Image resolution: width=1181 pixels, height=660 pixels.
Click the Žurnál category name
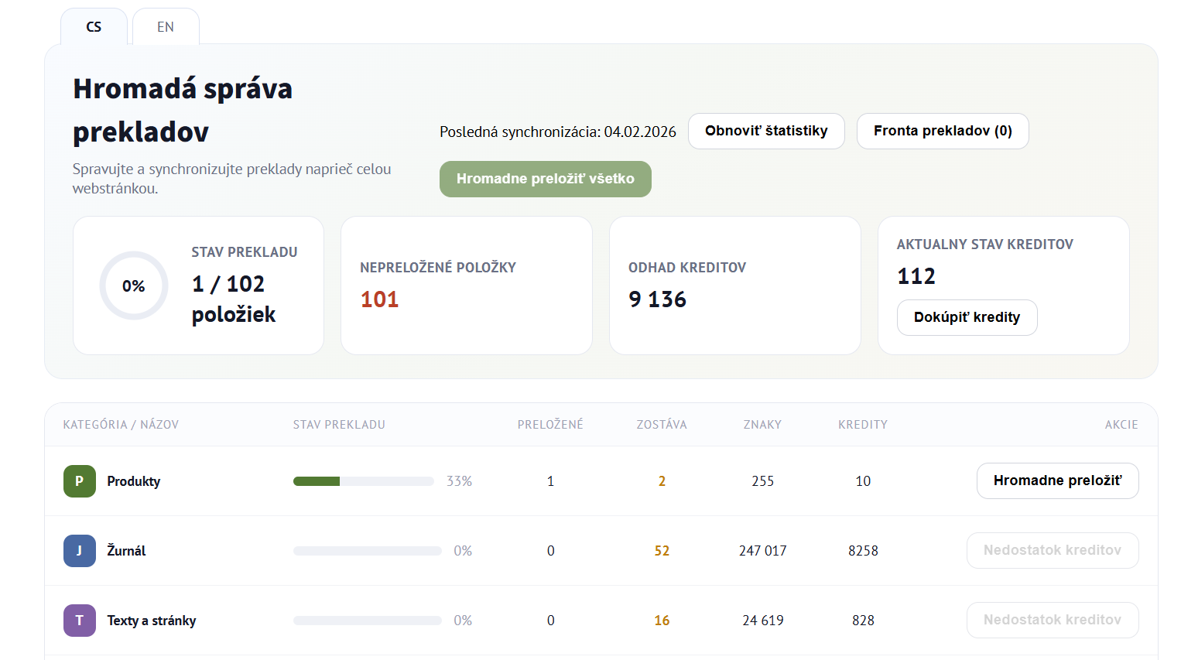point(126,551)
